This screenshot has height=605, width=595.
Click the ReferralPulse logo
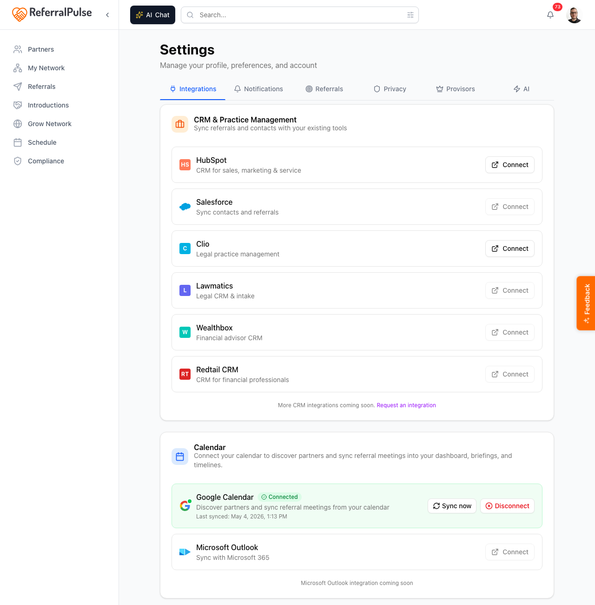coord(52,14)
